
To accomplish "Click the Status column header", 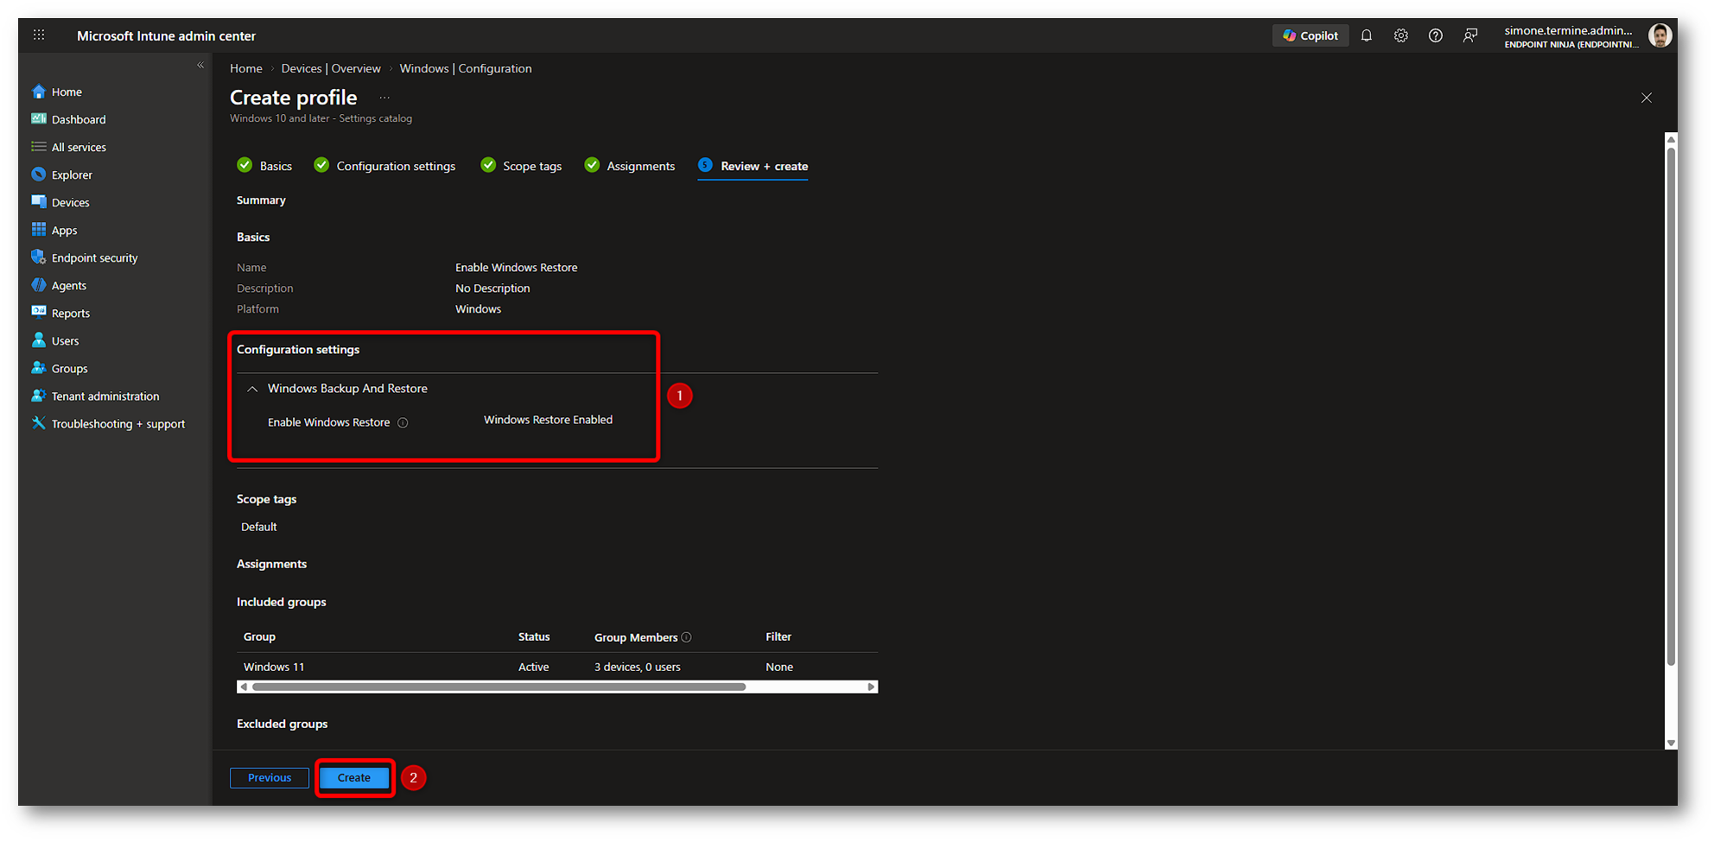I will point(534,636).
